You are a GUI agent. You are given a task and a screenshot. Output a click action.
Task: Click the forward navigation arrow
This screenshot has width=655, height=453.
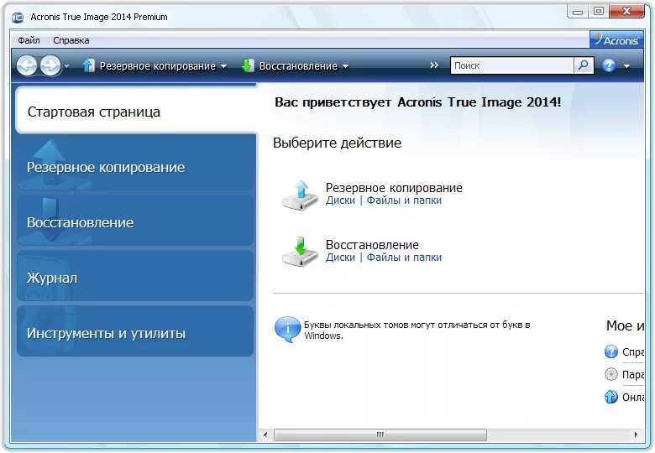[50, 65]
